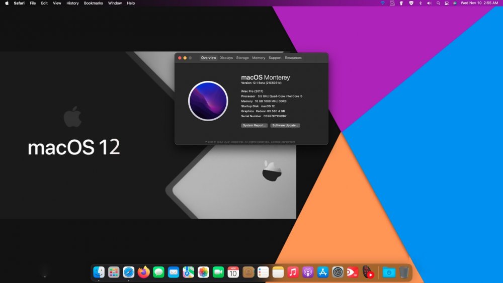This screenshot has height=283, width=503.
Task: Click the shield checkmark menu bar icon
Action: [x=411, y=3]
